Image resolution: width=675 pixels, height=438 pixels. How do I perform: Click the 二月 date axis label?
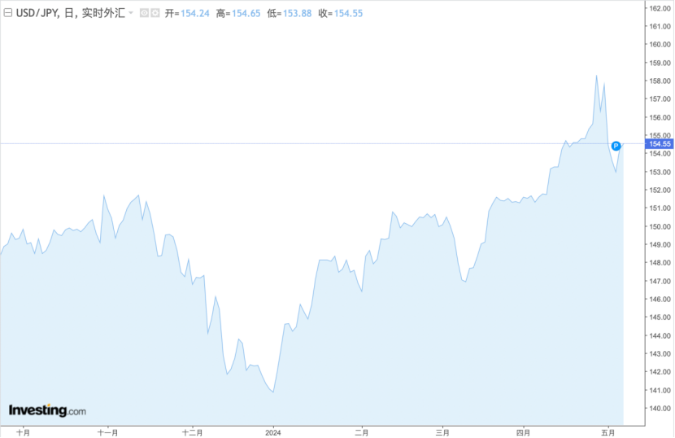[x=362, y=432]
